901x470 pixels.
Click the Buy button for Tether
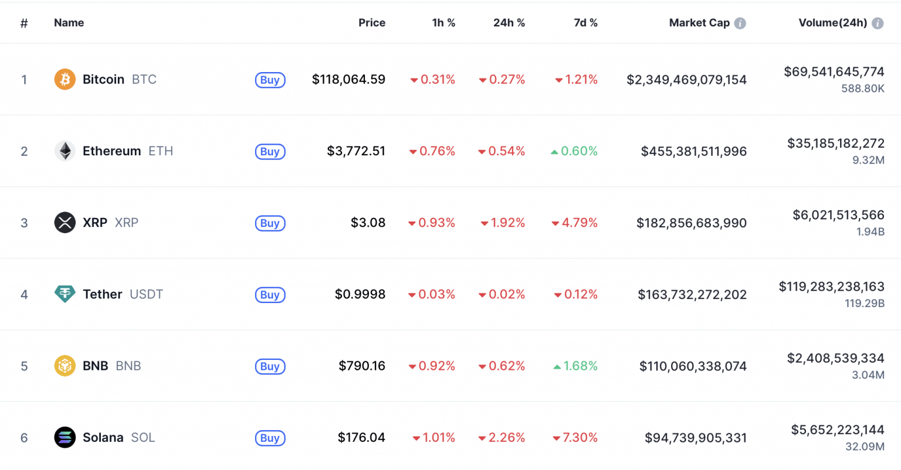tap(270, 295)
